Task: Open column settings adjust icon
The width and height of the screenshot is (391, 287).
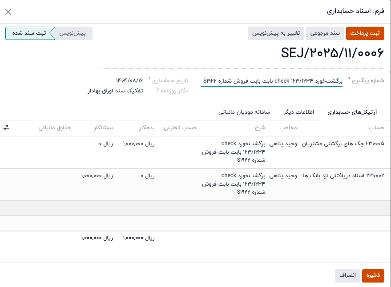Action: click(x=6, y=128)
